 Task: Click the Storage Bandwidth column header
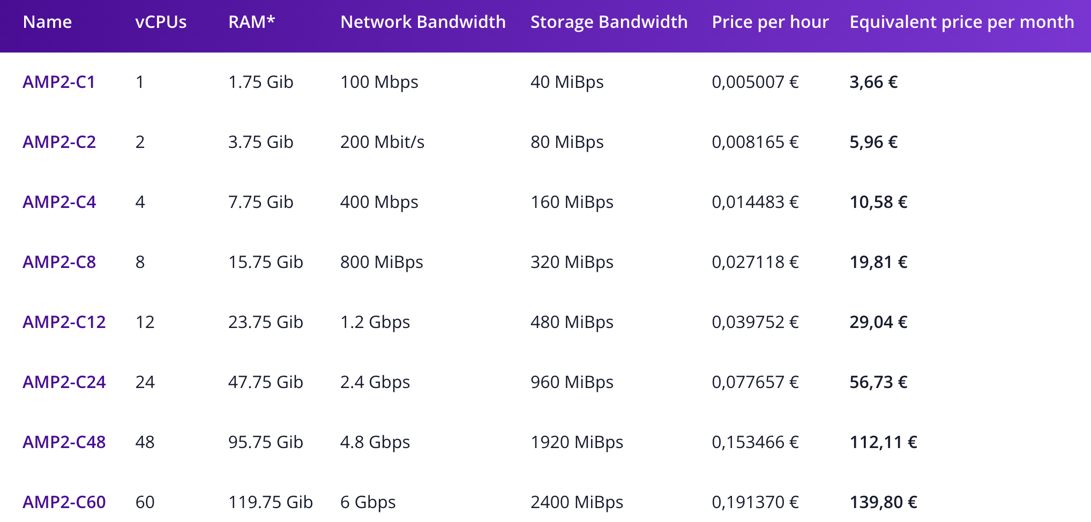(609, 22)
